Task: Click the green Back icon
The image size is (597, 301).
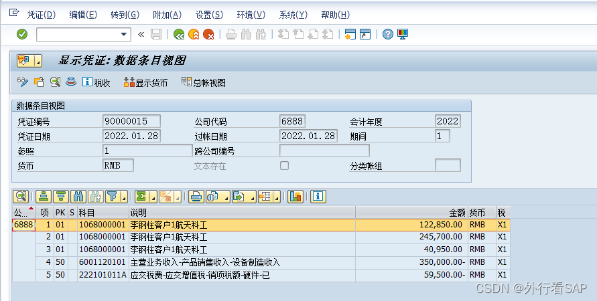Action: click(x=179, y=35)
